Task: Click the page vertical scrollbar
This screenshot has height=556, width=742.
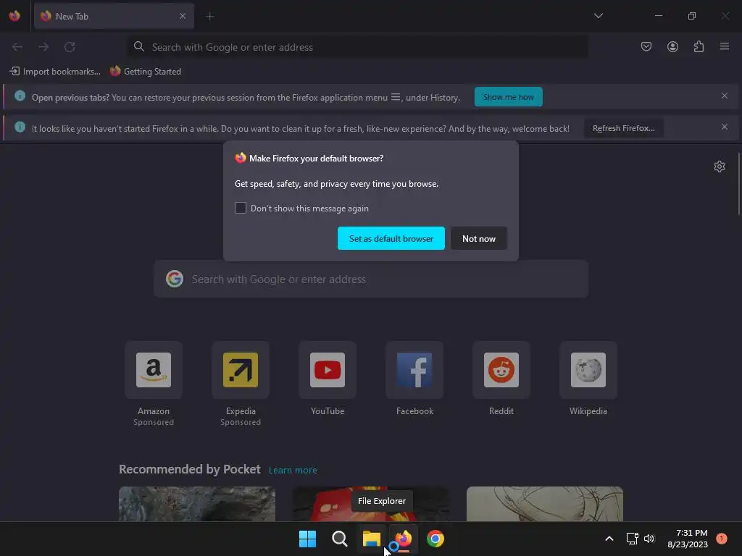Action: 738,185
